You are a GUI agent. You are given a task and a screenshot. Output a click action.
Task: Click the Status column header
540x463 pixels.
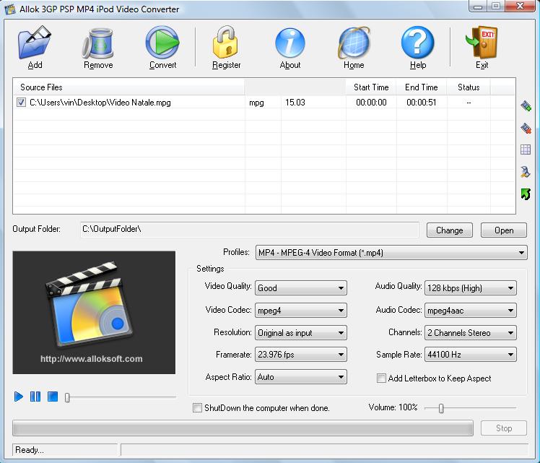pyautogui.click(x=469, y=87)
